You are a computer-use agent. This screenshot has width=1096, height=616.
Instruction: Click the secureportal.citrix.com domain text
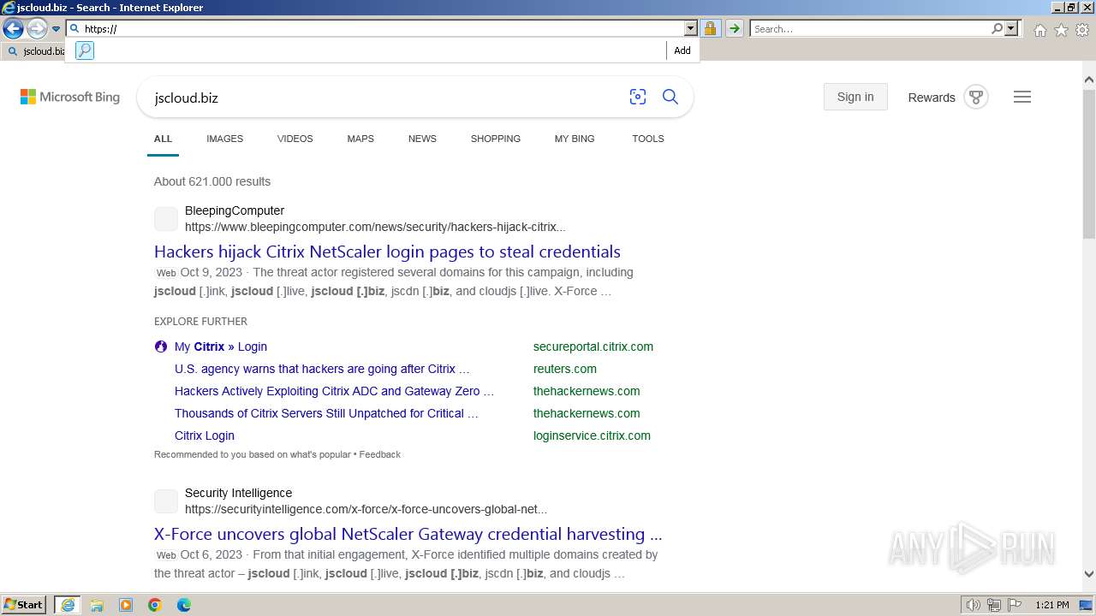[x=593, y=346]
